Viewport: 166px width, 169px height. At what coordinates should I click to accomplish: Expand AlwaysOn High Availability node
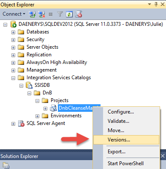coord(13,63)
